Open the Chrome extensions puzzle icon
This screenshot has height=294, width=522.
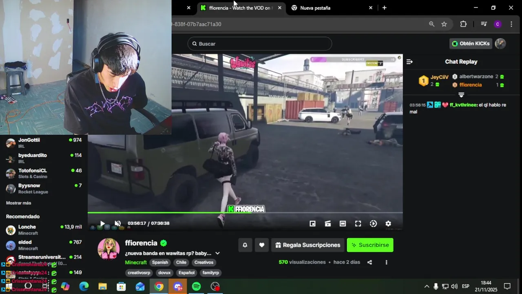[x=463, y=24]
